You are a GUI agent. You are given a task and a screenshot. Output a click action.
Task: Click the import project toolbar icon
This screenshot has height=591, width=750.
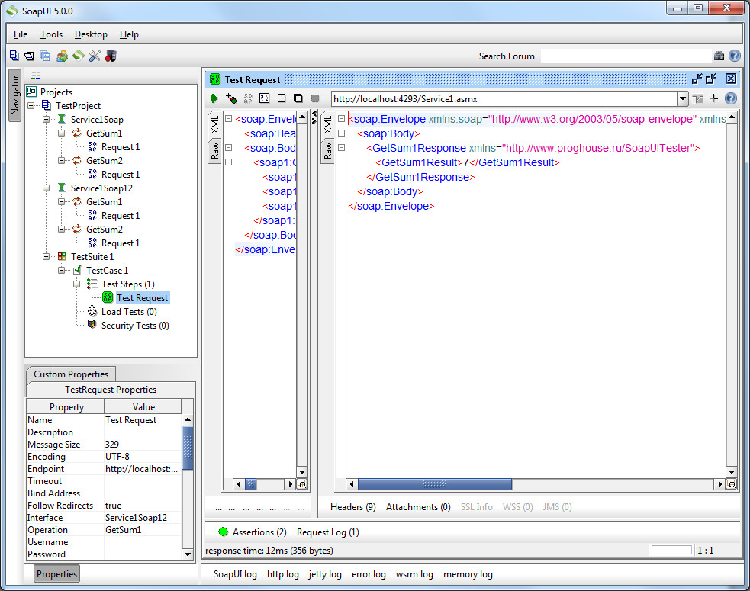[x=30, y=56]
